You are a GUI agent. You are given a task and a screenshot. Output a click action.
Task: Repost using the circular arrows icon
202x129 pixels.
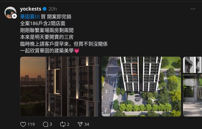[x=63, y=124]
